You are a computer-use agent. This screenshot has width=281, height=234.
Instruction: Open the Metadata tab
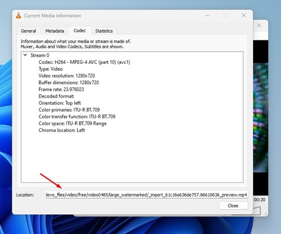click(x=55, y=31)
